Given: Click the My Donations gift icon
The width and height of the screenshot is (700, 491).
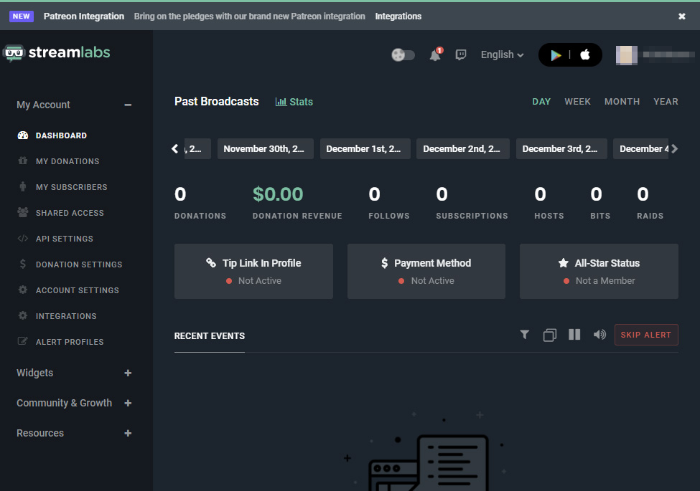Looking at the screenshot, I should [x=23, y=161].
